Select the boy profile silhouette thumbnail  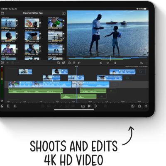8,36
